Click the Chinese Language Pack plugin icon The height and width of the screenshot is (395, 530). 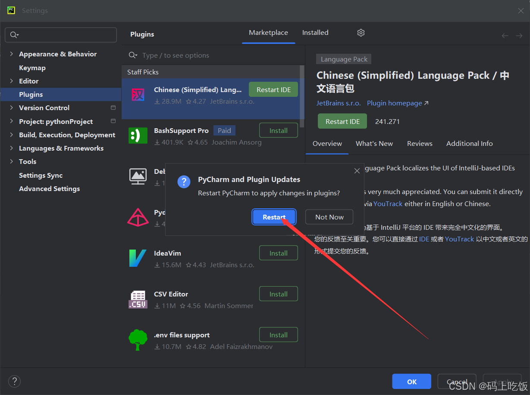(138, 95)
